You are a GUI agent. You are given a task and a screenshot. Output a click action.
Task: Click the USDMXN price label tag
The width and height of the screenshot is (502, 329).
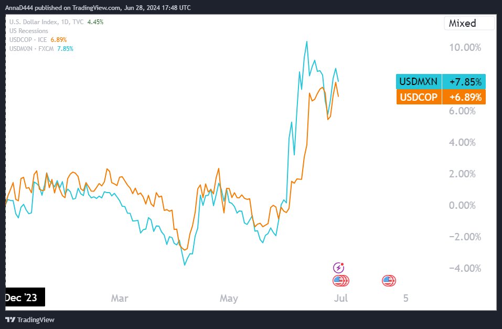pos(419,81)
